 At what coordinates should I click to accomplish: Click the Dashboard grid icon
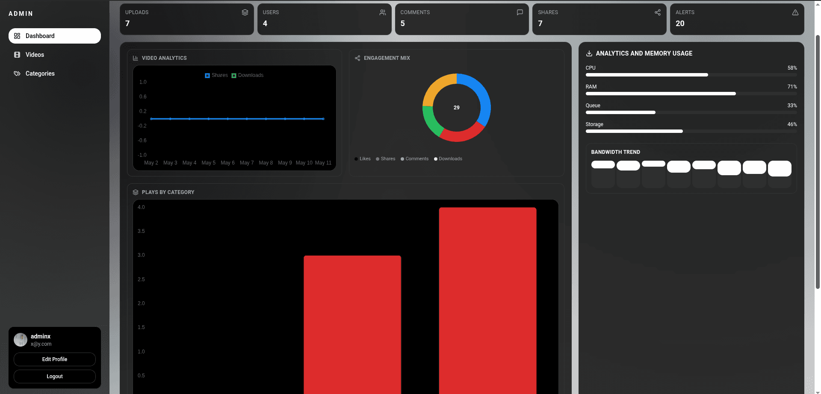(17, 36)
